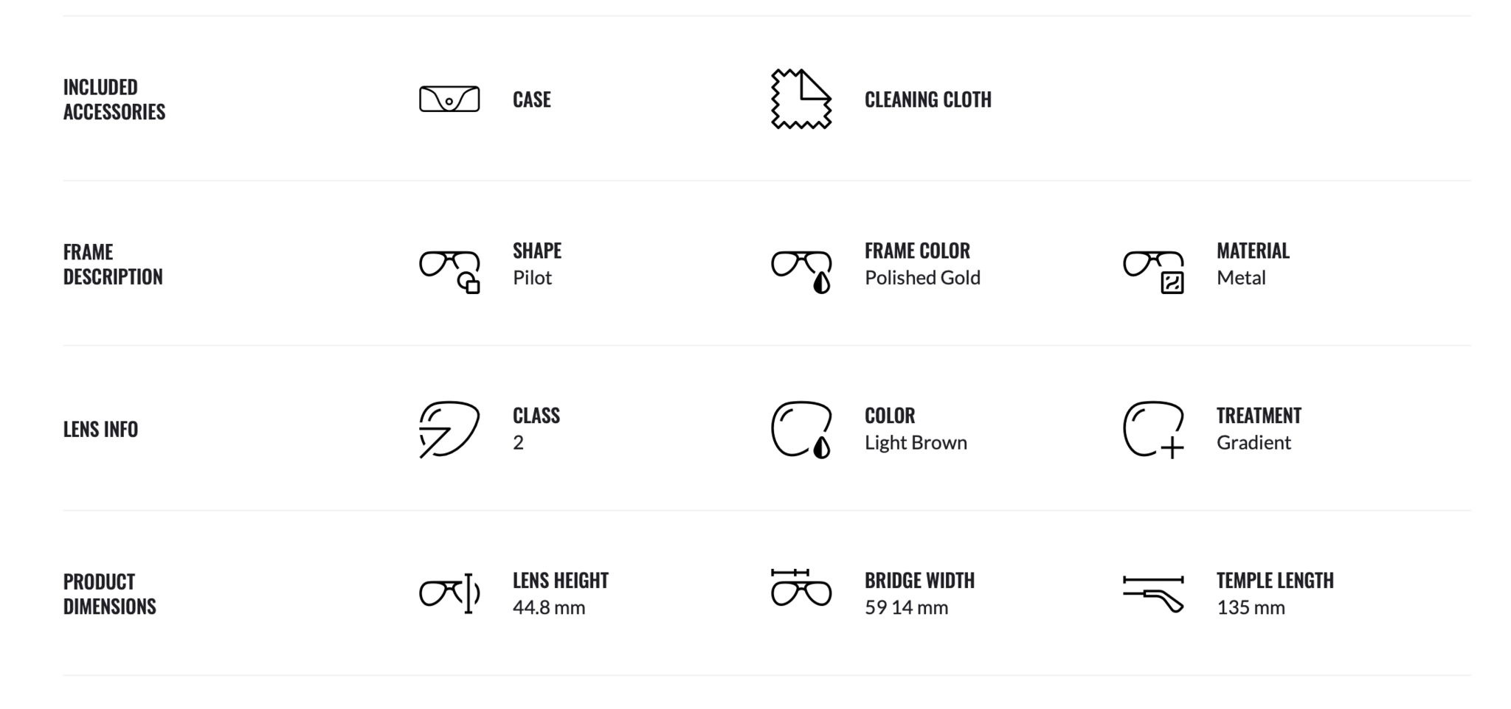This screenshot has width=1511, height=709.
Task: Click the 135 mm temple length value
Action: tap(1251, 608)
